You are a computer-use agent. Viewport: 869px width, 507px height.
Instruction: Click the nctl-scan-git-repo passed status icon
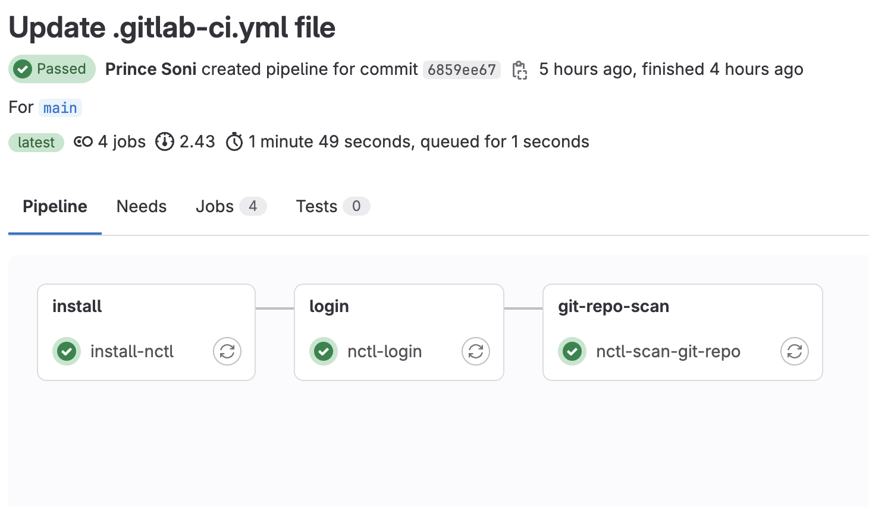click(x=572, y=351)
